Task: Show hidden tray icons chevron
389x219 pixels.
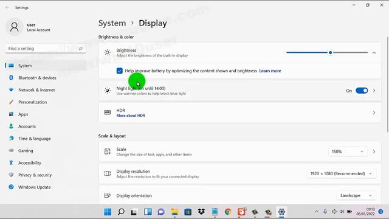Action: coord(317,212)
